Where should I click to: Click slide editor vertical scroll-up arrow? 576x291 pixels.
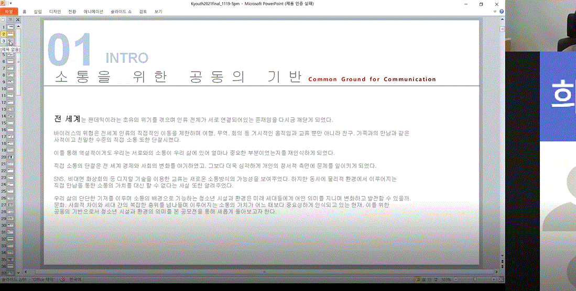[502, 19]
